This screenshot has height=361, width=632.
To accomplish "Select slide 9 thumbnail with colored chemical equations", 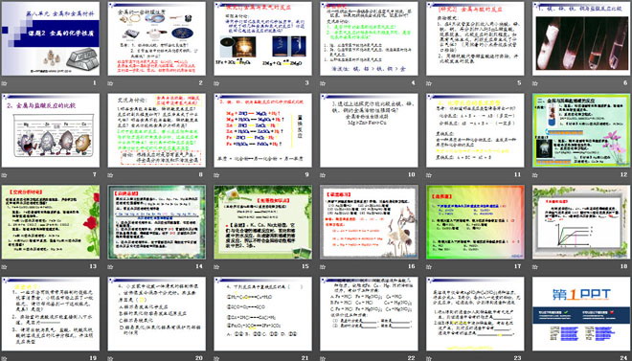I will click(262, 130).
